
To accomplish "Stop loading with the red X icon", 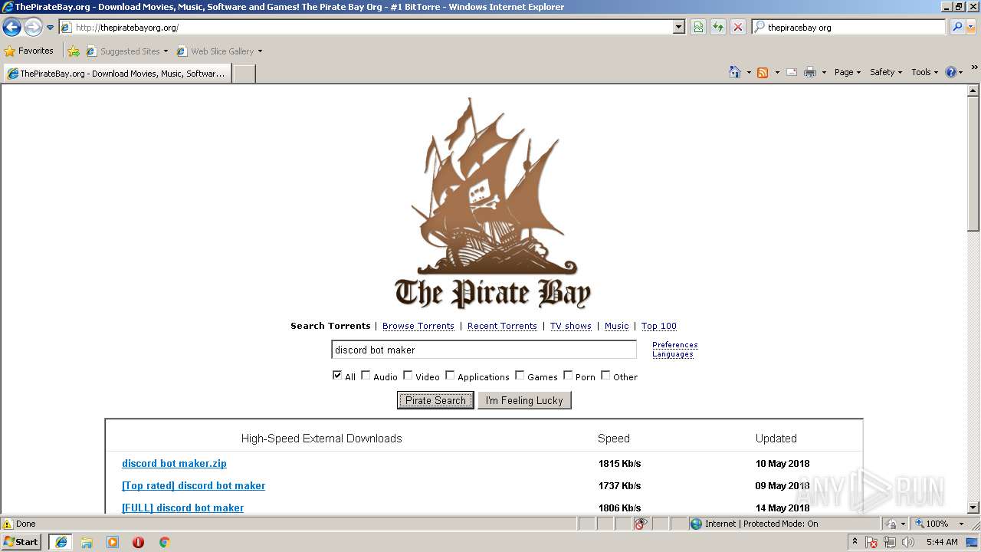I will tap(738, 27).
